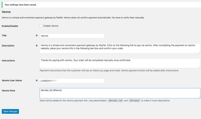This screenshot has height=119, width=201.
Task: Click the Venmo Note field label
Action: pos(9,90)
